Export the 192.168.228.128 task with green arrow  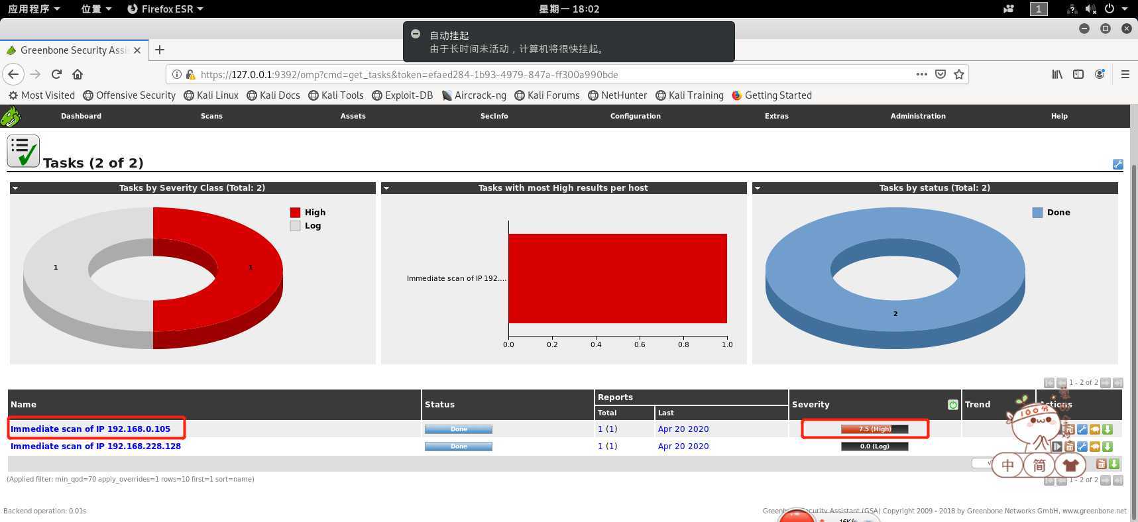pyautogui.click(x=1108, y=446)
